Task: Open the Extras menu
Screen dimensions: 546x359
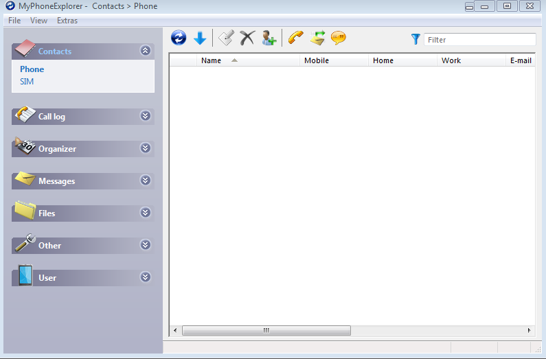Action: (67, 21)
